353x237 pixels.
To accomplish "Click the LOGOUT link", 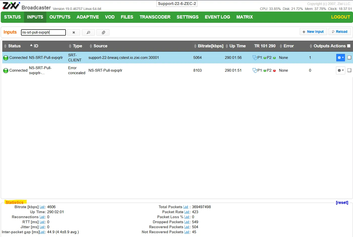I will (x=340, y=17).
